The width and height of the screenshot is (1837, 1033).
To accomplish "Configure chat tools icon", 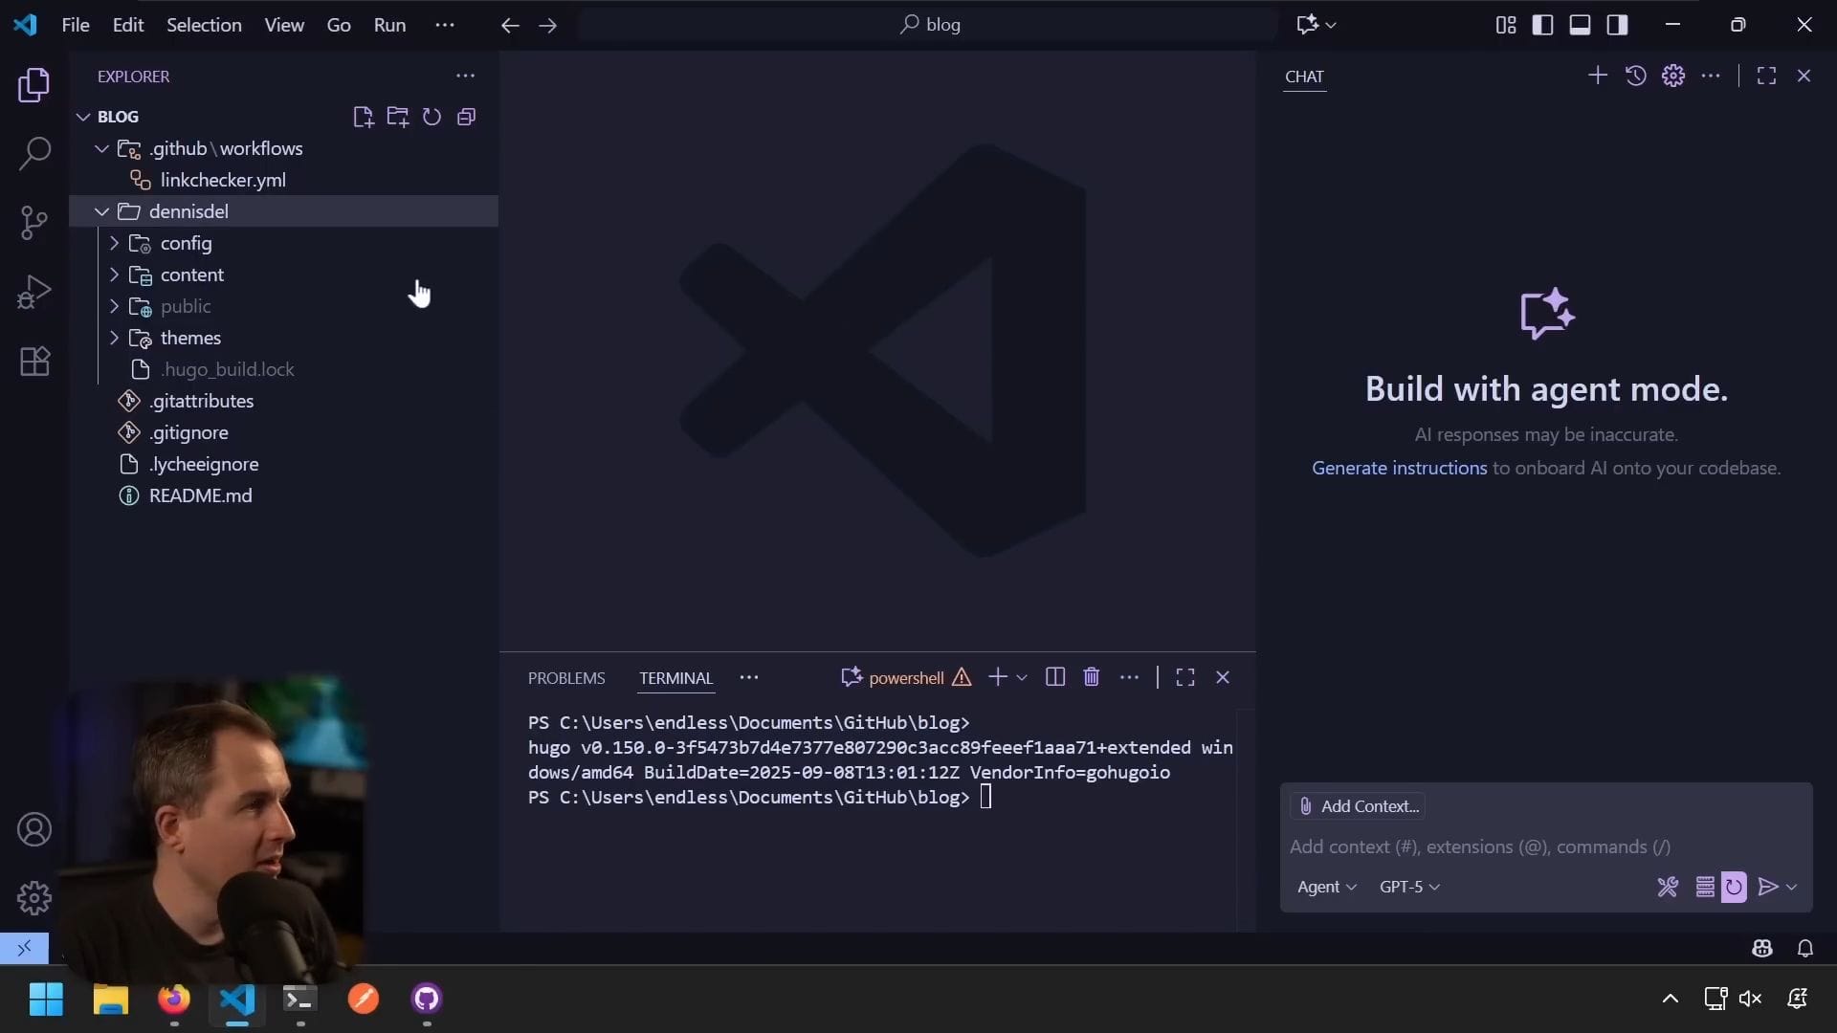I will click(1668, 887).
